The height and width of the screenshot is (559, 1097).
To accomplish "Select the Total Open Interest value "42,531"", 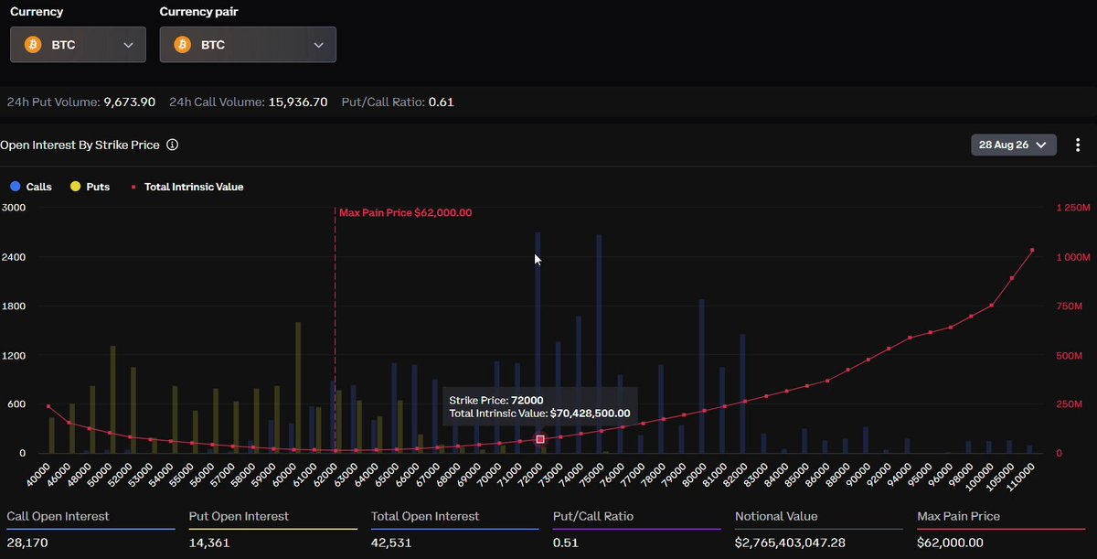I will point(392,543).
